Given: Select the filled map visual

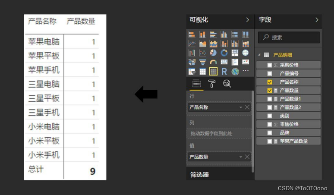Looking at the screenshot, I should (x=192, y=62).
